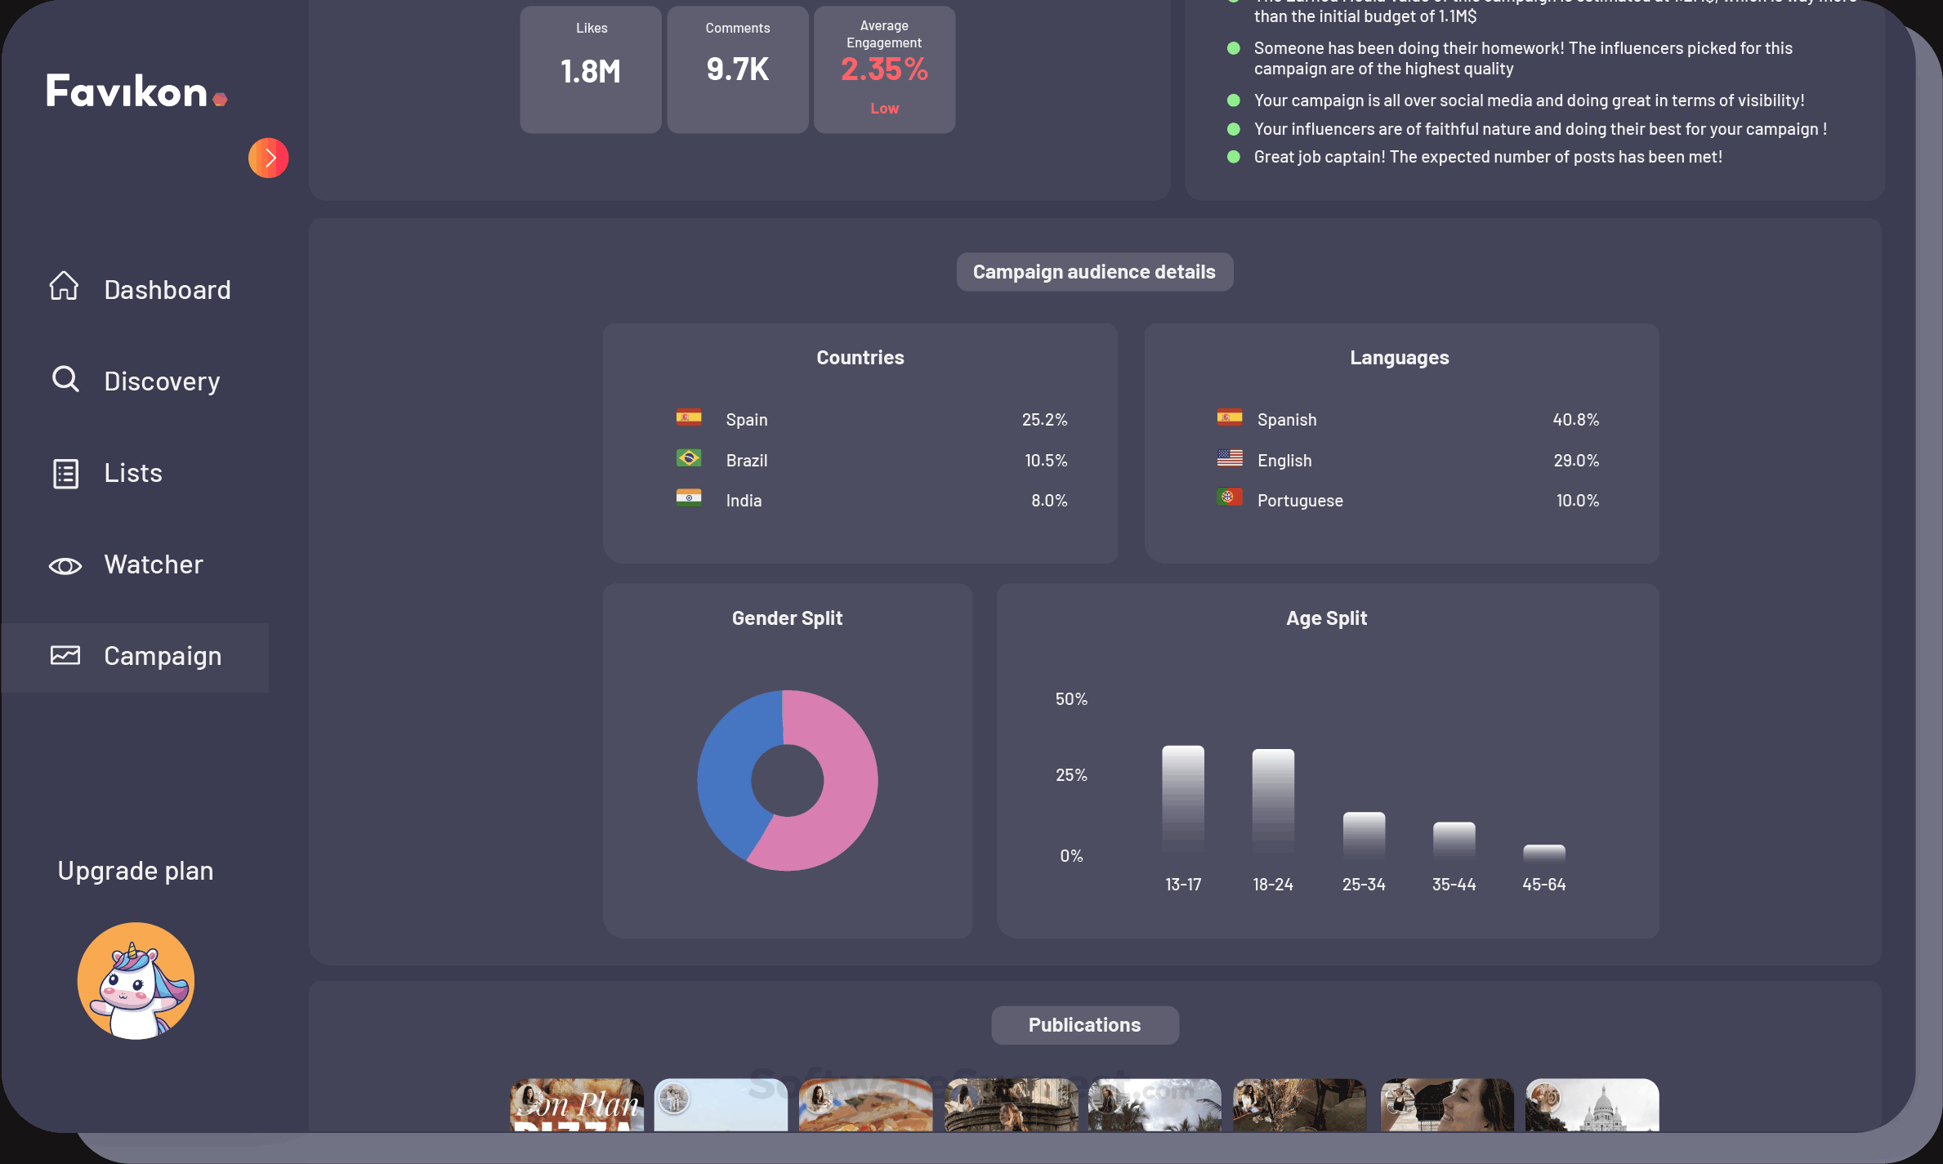Open the Dashboard home icon in sidebar

point(64,288)
